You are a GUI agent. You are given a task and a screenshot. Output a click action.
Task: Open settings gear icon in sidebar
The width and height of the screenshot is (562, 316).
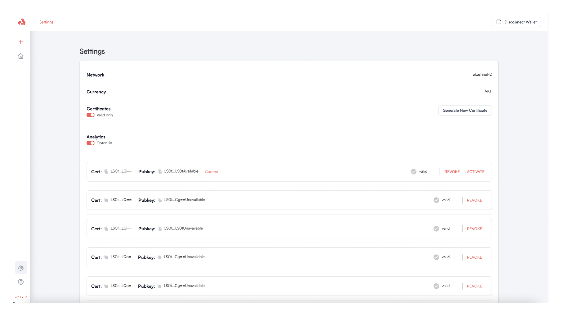pyautogui.click(x=21, y=268)
